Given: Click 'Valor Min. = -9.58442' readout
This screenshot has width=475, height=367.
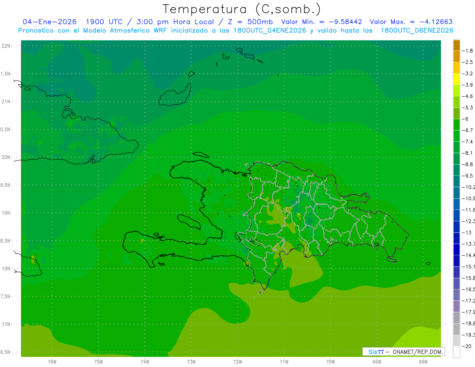Looking at the screenshot, I should (321, 22).
